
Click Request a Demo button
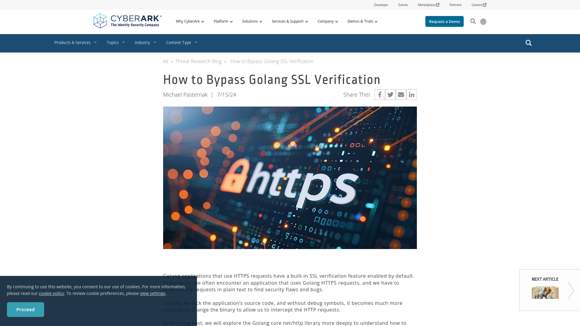(444, 21)
